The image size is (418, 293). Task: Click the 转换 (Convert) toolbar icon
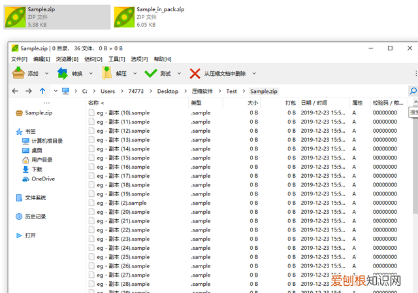click(x=63, y=73)
